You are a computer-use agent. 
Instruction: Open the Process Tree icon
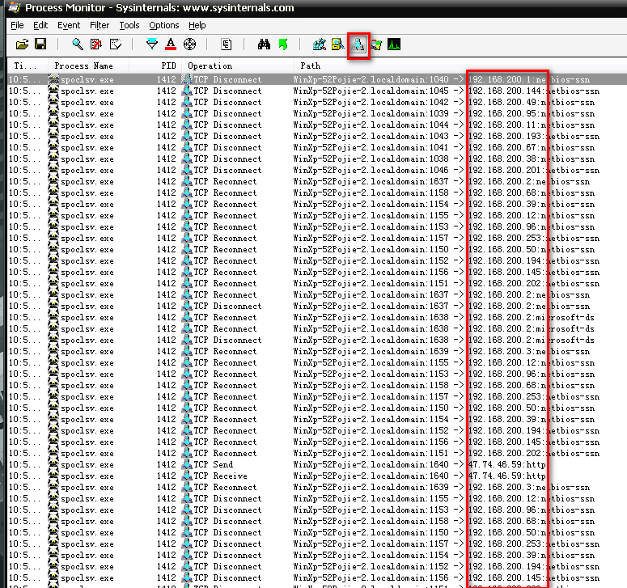(x=227, y=44)
